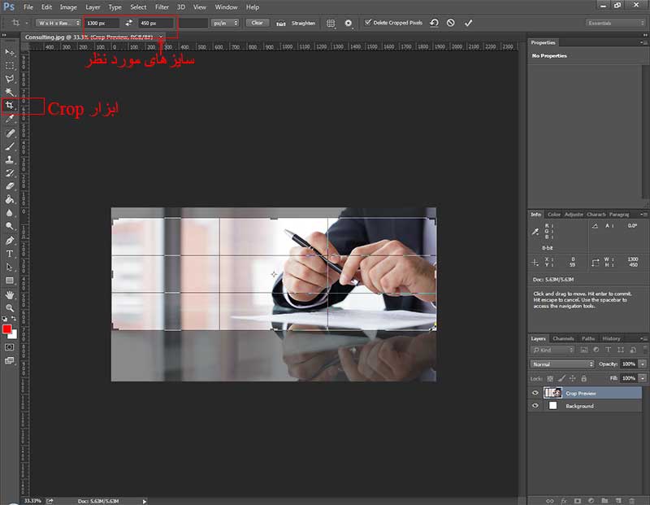Select the Hand tool
Image resolution: width=650 pixels, height=505 pixels.
[x=10, y=294]
